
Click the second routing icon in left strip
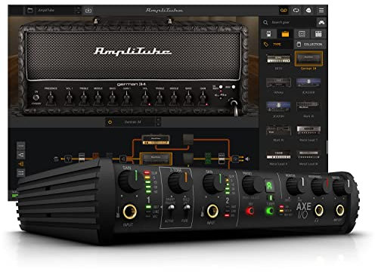21,155
